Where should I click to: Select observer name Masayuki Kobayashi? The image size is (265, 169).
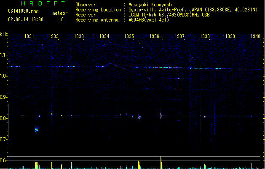click(x=151, y=5)
